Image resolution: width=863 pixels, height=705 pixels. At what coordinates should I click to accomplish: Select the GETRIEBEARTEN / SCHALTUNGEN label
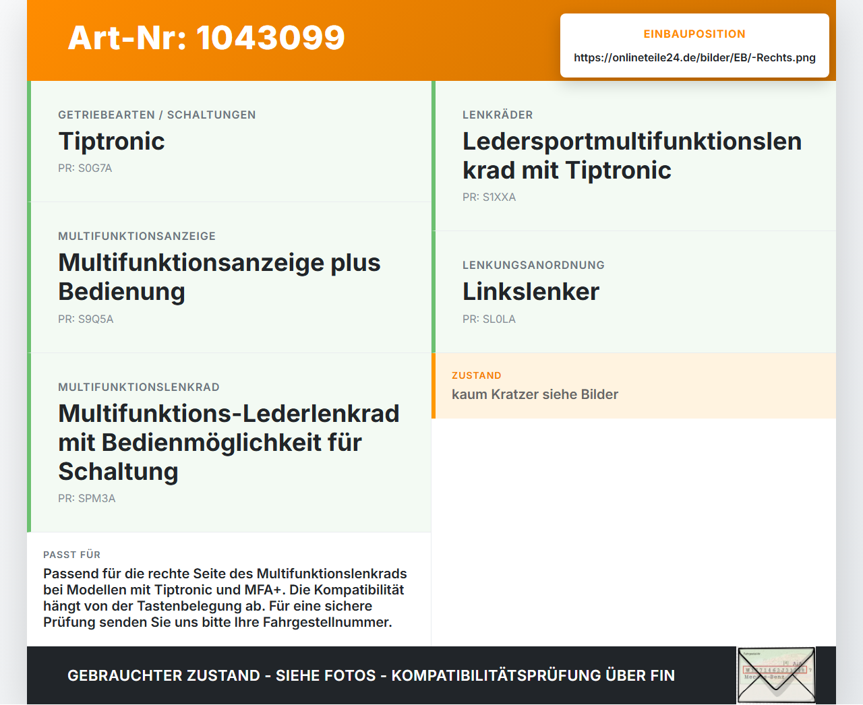[157, 115]
